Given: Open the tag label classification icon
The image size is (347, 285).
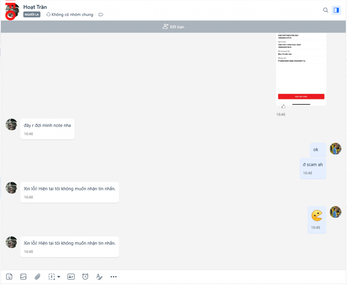Looking at the screenshot, I should [101, 15].
